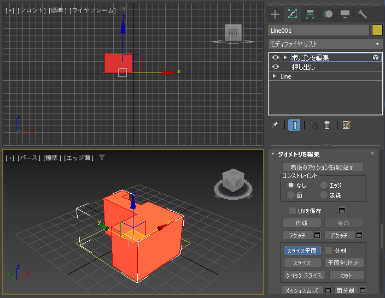Click the perspective viewport filter funnel icon

click(102, 157)
